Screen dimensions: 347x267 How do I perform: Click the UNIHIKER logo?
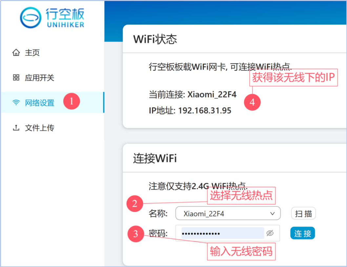(52, 18)
